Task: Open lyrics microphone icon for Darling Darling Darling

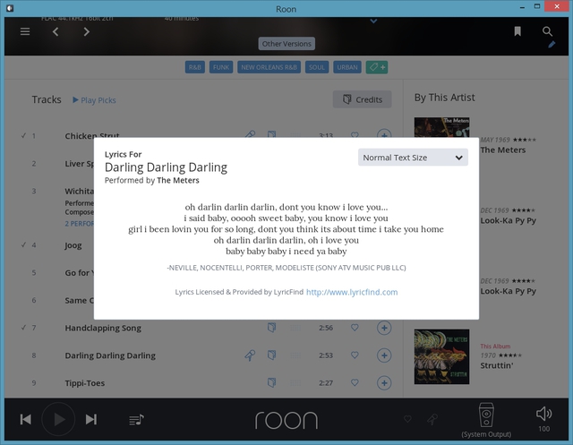Action: pos(250,355)
